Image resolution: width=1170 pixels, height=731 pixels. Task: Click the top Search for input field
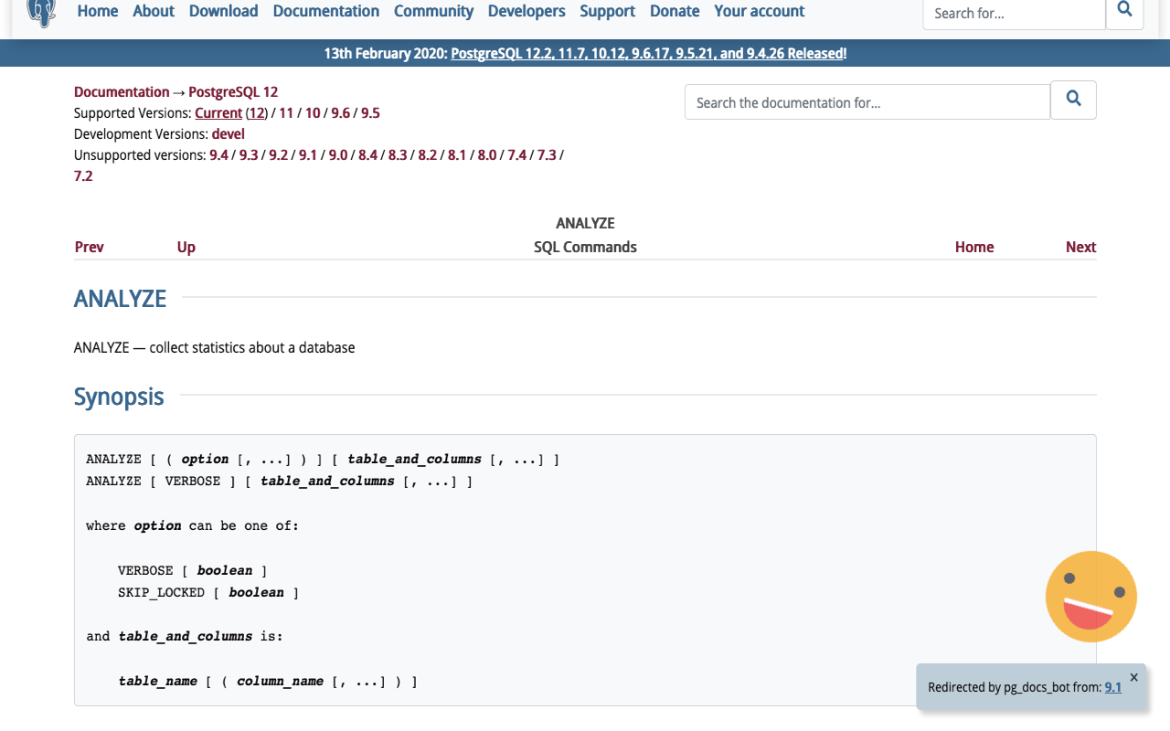tap(1014, 13)
